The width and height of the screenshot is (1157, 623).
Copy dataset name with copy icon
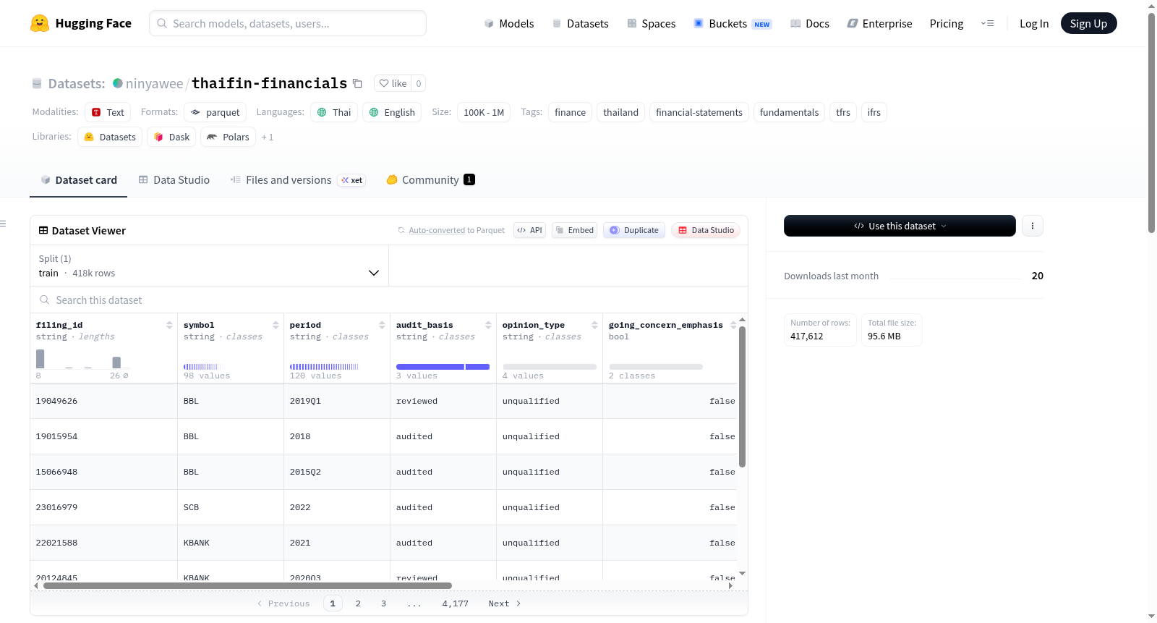(357, 83)
